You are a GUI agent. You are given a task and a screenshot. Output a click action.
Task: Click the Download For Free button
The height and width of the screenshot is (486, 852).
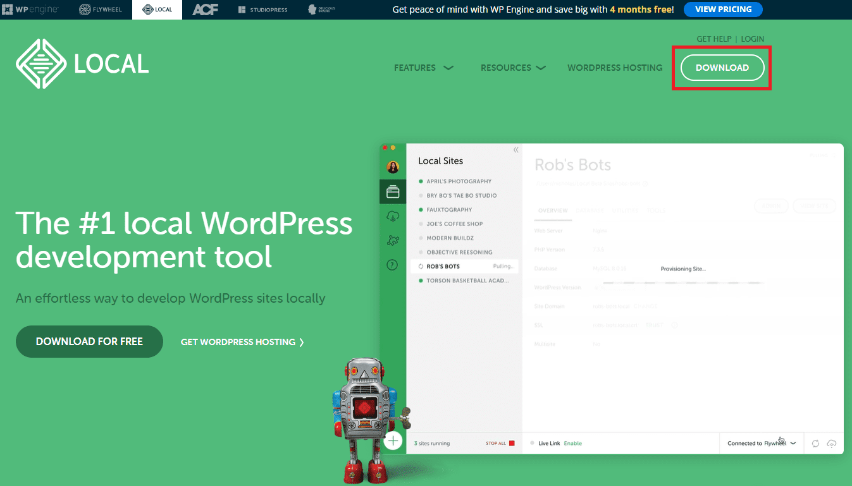[89, 341]
